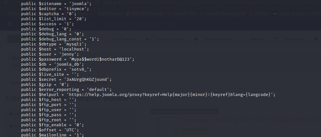Open the Content menu in Joomla

[89, 24]
